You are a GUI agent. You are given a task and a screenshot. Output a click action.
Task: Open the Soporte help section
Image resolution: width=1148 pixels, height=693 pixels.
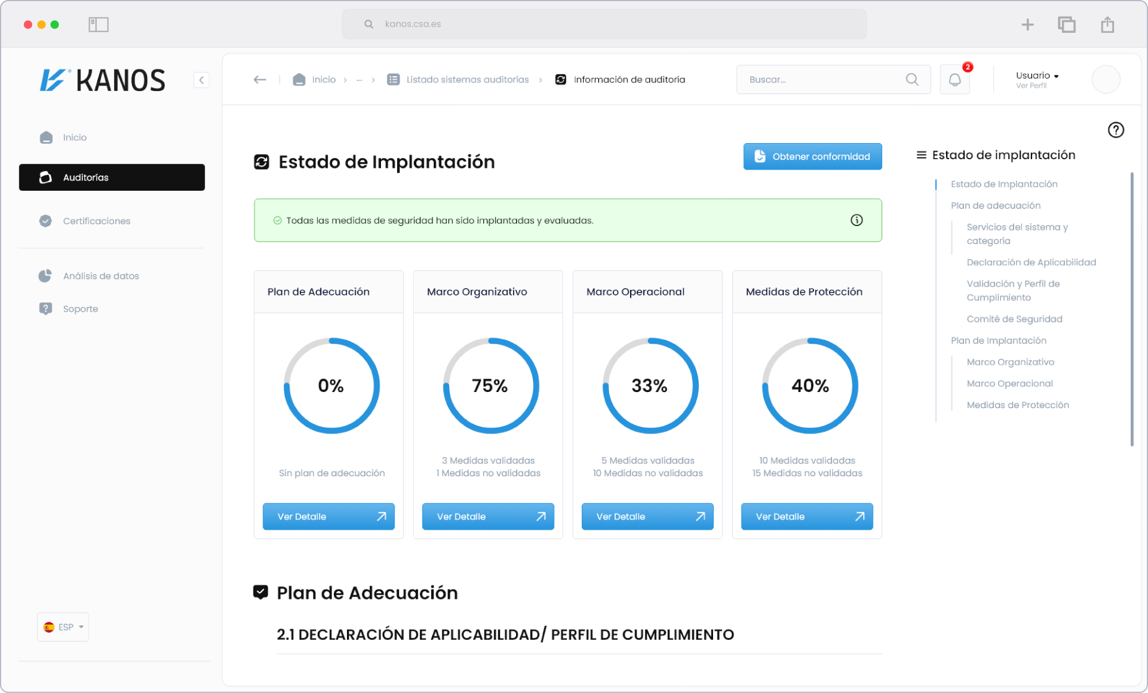(80, 308)
